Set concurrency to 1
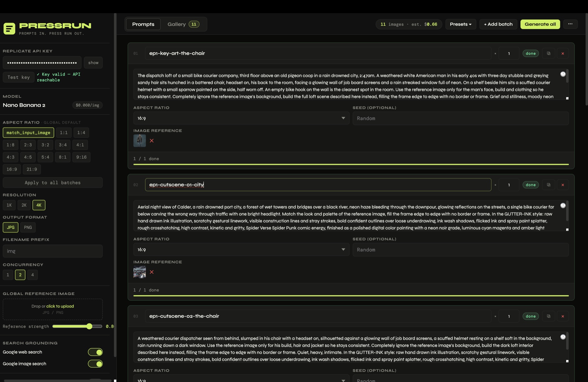The height and width of the screenshot is (382, 588). 8,275
